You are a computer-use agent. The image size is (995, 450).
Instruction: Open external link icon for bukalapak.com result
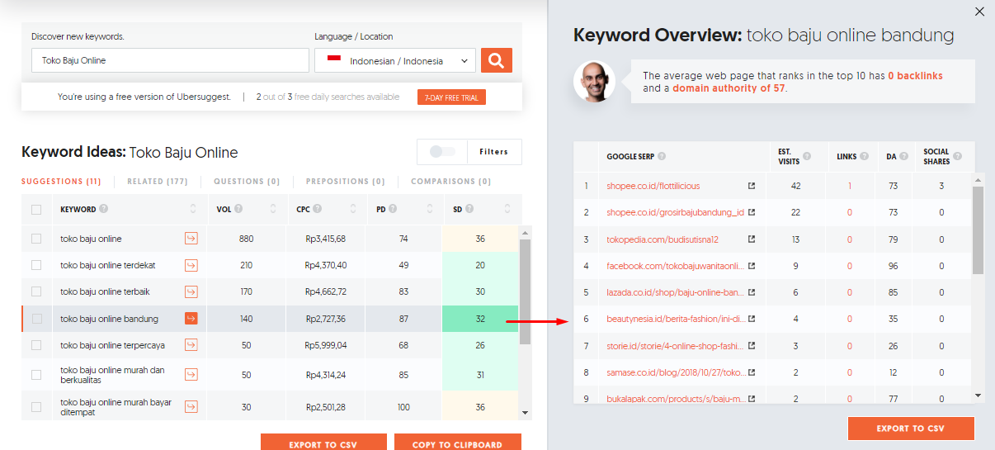[752, 399]
